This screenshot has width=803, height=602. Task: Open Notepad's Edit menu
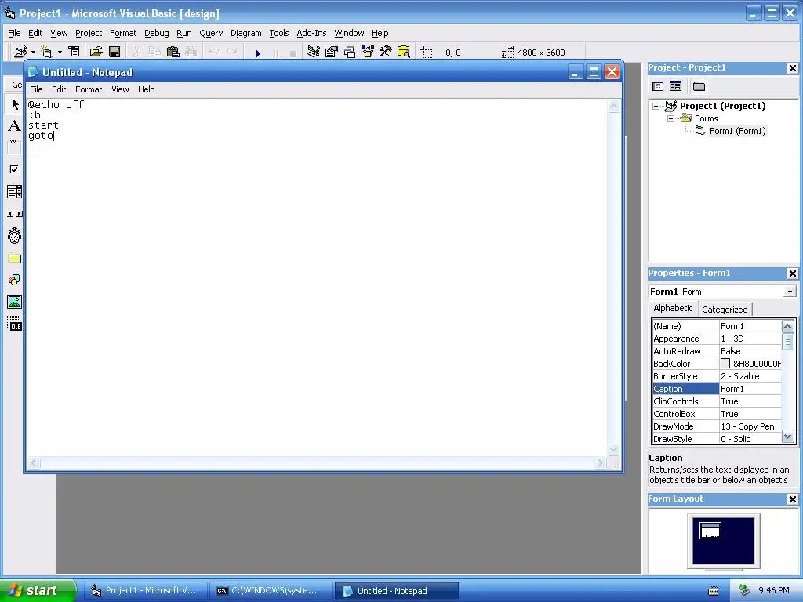click(x=59, y=89)
